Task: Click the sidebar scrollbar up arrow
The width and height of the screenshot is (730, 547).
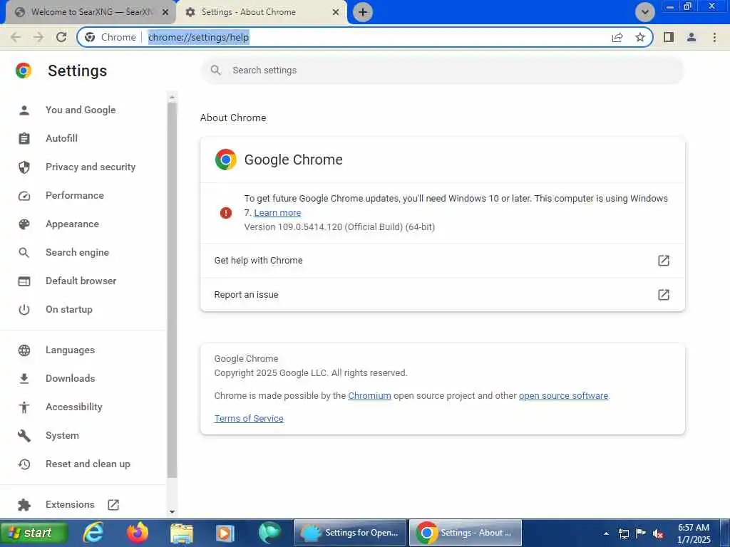Action: [173, 97]
